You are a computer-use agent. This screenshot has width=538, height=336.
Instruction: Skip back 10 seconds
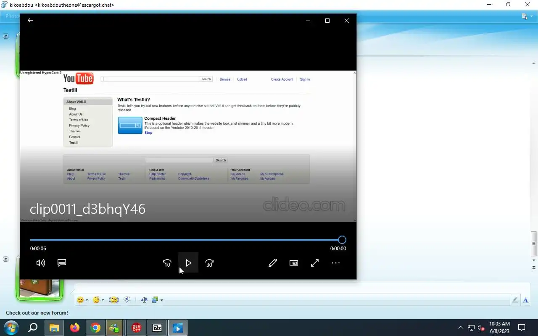point(167,263)
